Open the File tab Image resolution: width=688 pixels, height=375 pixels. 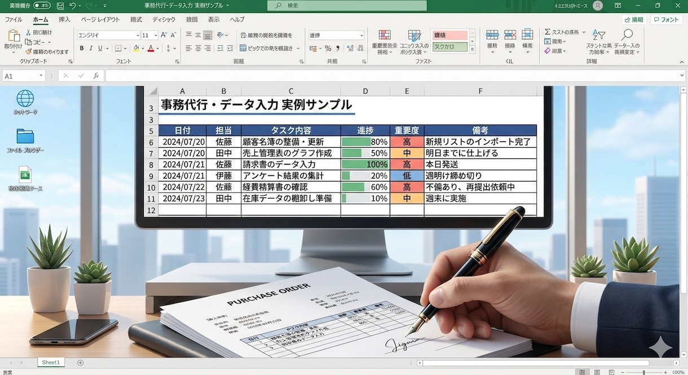(14, 19)
